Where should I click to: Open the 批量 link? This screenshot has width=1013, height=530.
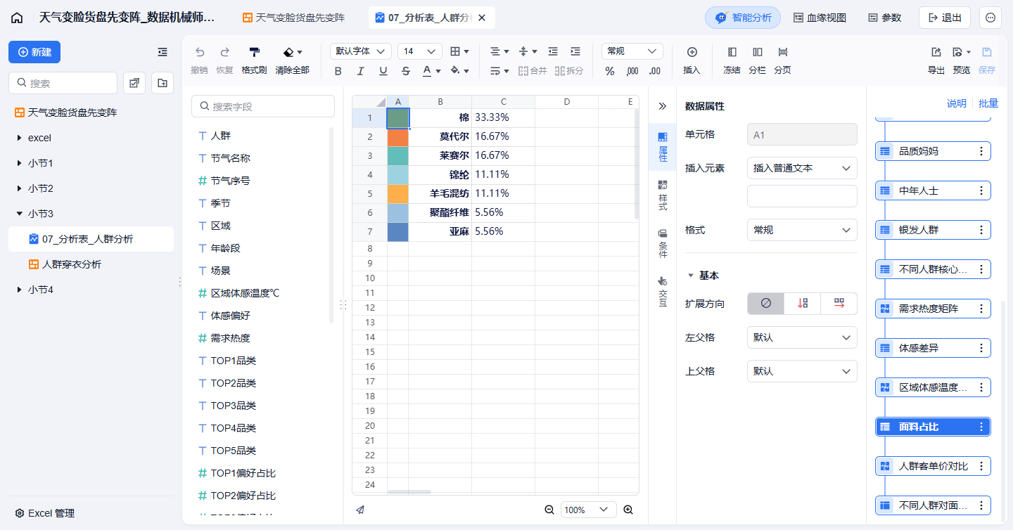pyautogui.click(x=988, y=103)
